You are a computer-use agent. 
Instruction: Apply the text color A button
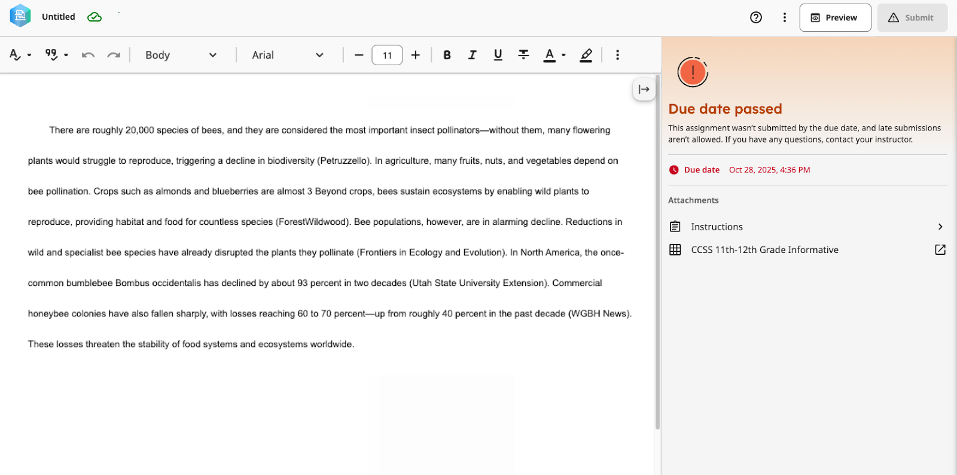(549, 55)
